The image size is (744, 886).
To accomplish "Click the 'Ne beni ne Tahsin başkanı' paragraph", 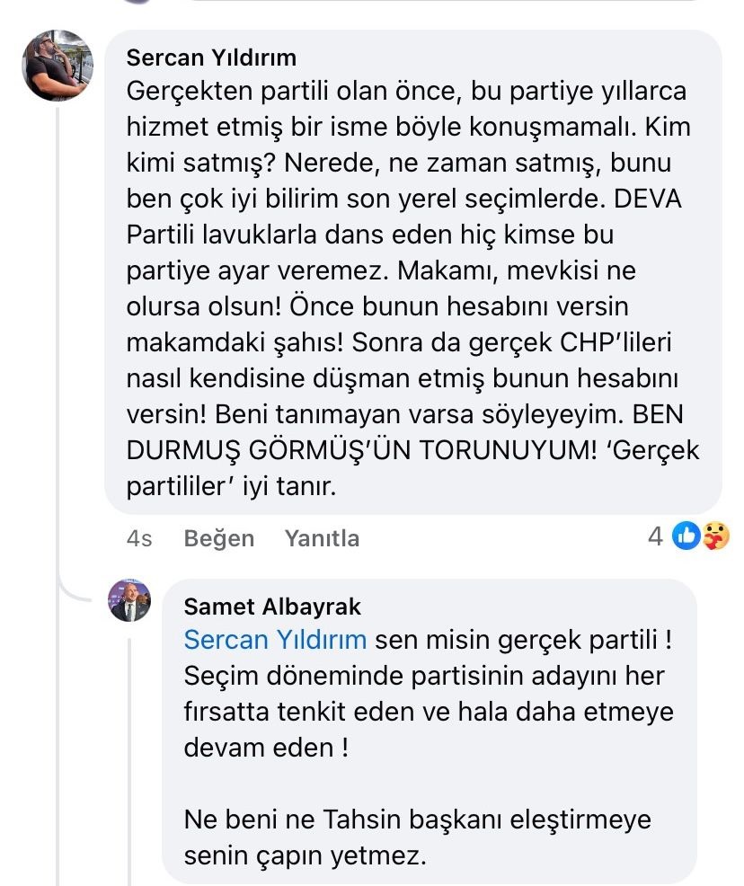I will pyautogui.click(x=417, y=820).
